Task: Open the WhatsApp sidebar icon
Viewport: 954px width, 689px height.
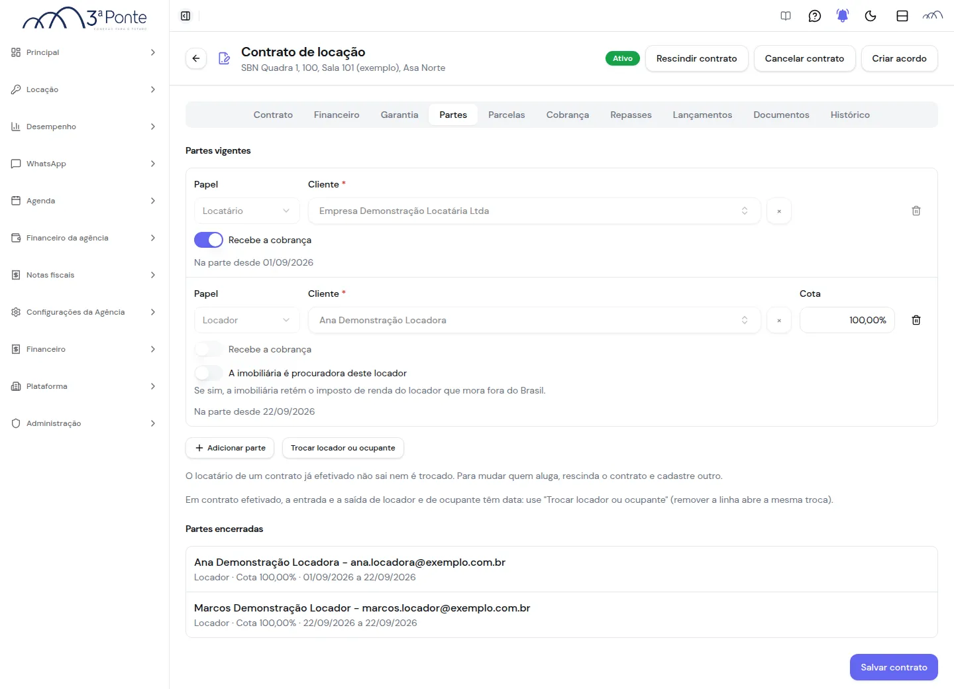Action: (16, 164)
